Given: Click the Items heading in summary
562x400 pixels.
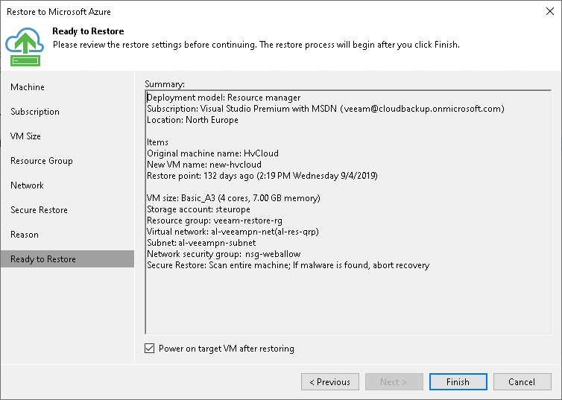Looking at the screenshot, I should [x=157, y=142].
